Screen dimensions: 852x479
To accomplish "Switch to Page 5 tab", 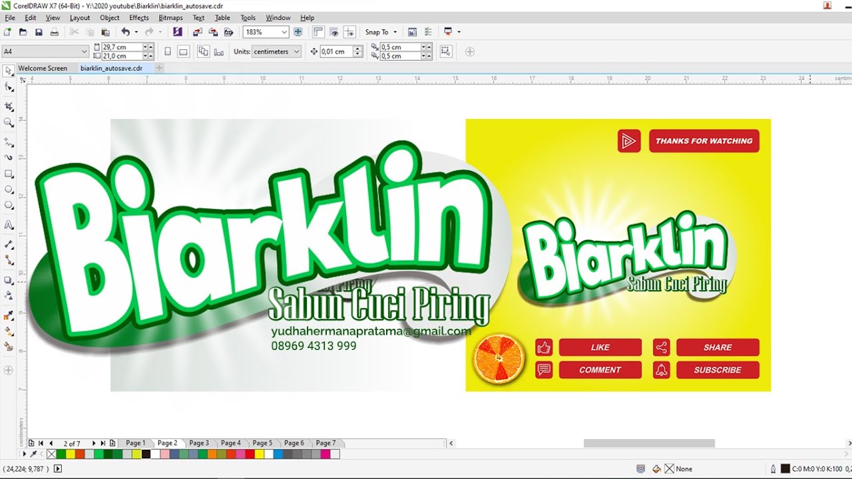I will click(262, 443).
